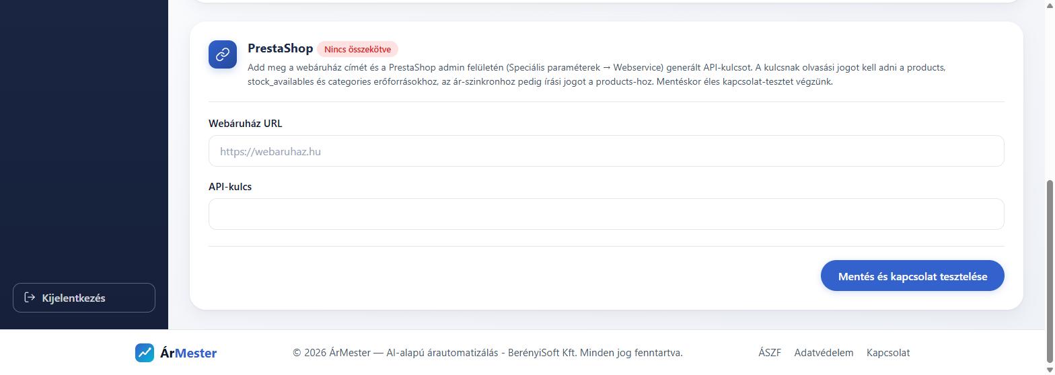Click the Webáruház URL label
The width and height of the screenshot is (1055, 375).
[x=246, y=124]
